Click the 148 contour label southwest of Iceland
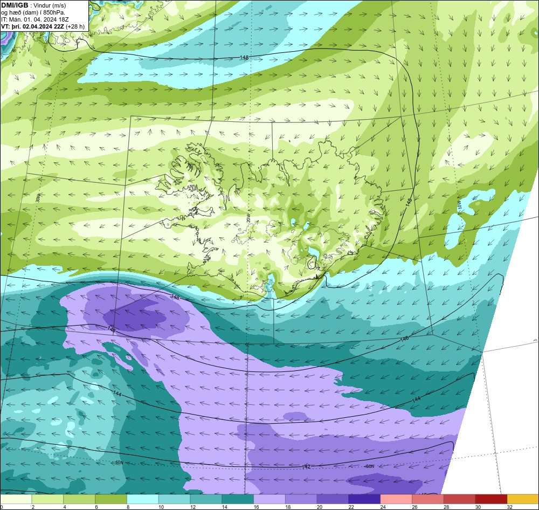The image size is (539, 510). coord(175,297)
